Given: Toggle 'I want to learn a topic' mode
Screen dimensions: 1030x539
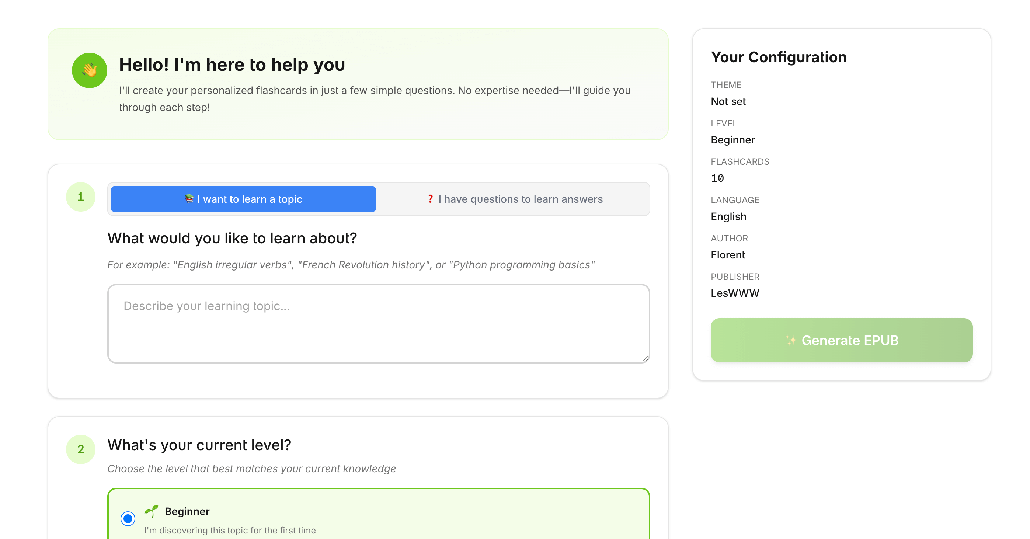Looking at the screenshot, I should pos(243,199).
